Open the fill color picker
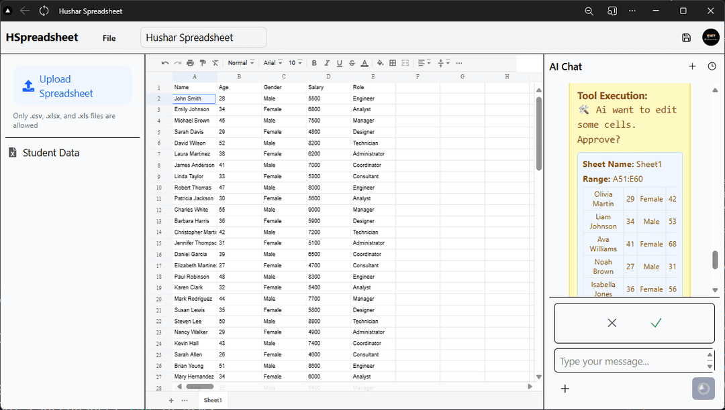Image resolution: width=725 pixels, height=410 pixels. (x=380, y=63)
